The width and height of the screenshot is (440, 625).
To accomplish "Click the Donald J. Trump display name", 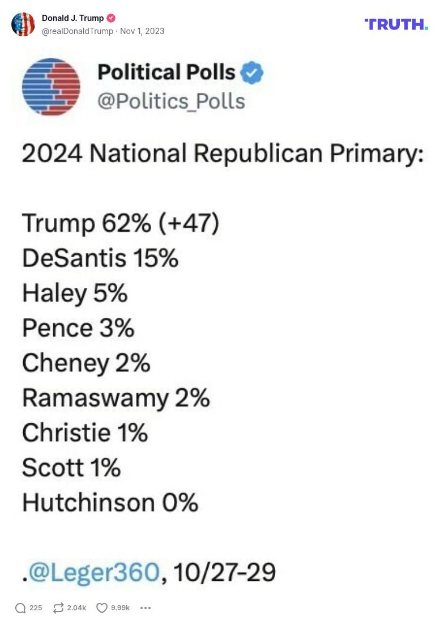I will (72, 18).
